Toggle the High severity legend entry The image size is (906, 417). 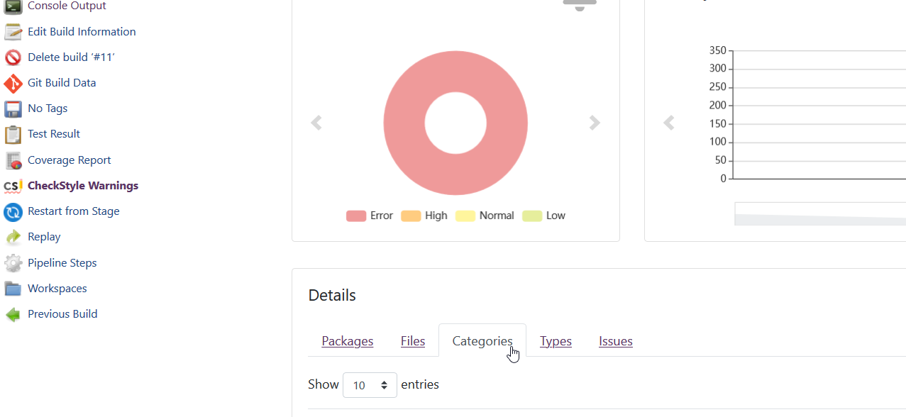pyautogui.click(x=424, y=215)
